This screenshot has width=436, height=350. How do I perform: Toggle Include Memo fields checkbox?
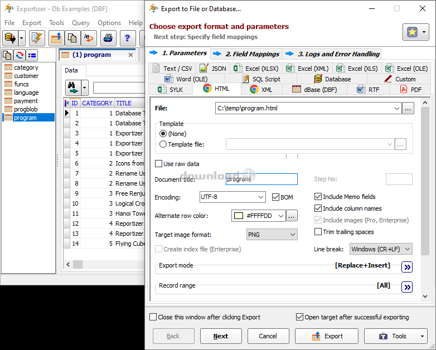tap(318, 197)
